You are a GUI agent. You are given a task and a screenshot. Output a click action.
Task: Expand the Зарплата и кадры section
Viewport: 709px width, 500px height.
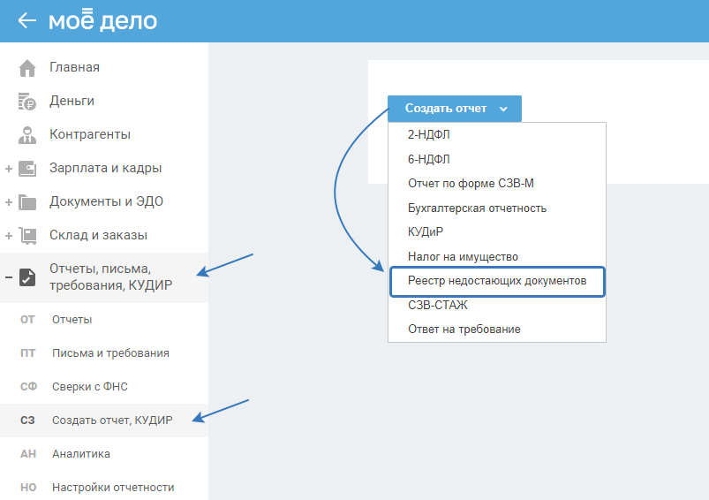8,169
